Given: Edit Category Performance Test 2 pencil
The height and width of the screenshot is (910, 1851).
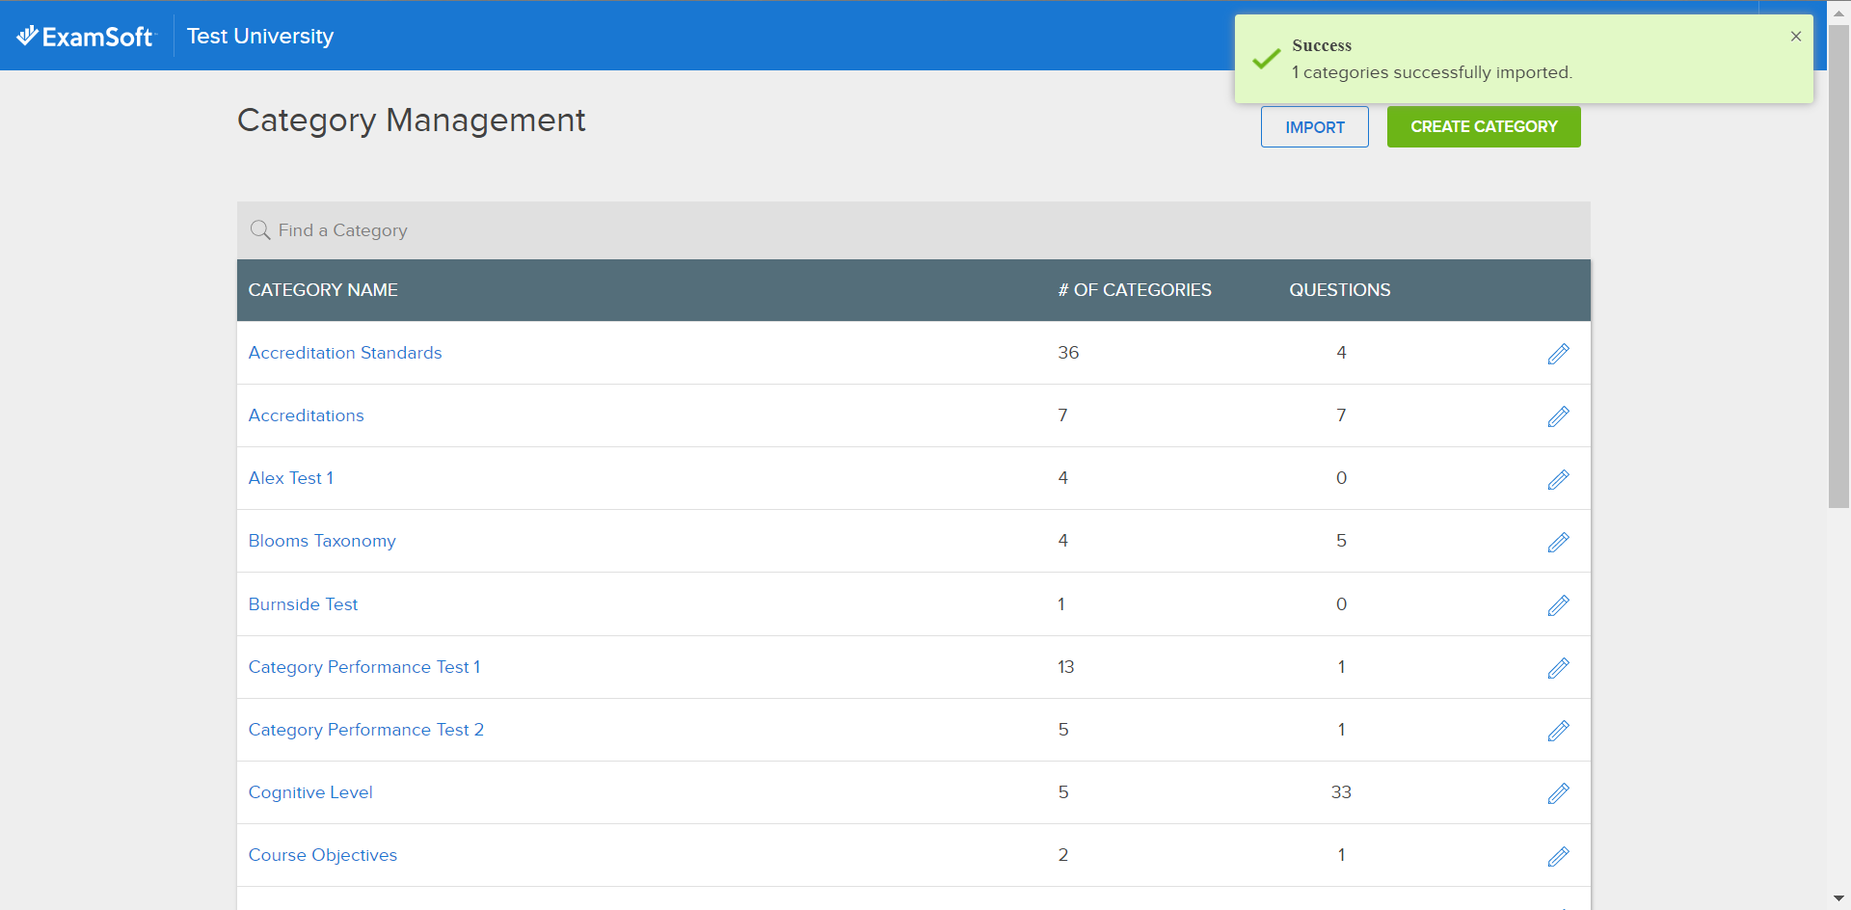Looking at the screenshot, I should 1558,731.
